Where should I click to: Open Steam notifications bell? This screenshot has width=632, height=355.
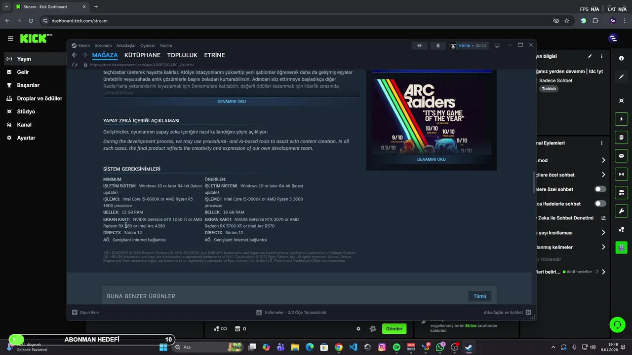(438, 45)
